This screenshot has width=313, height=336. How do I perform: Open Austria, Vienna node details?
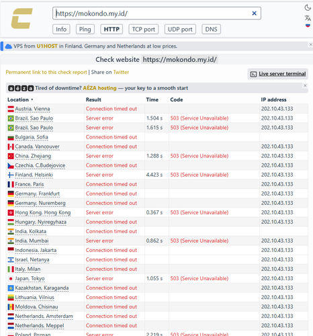pyautogui.click(x=32, y=109)
